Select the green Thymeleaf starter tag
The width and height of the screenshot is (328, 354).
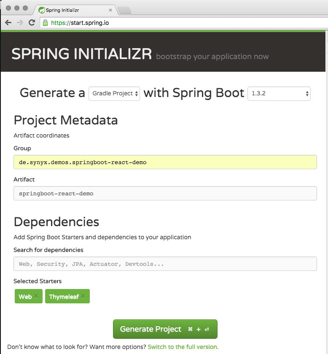point(63,296)
